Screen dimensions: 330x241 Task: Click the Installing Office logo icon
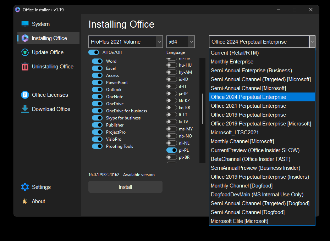(25, 38)
